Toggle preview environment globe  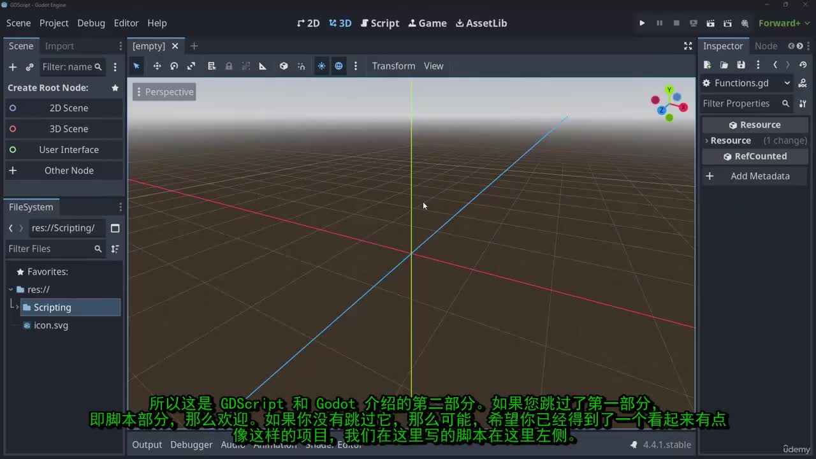[x=339, y=66]
